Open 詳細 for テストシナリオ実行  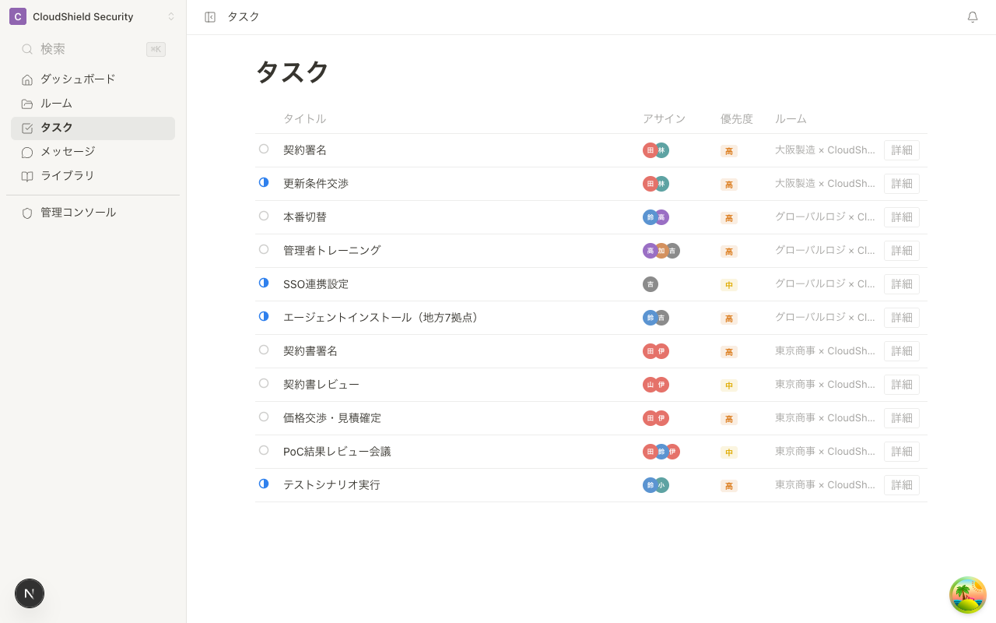click(901, 484)
